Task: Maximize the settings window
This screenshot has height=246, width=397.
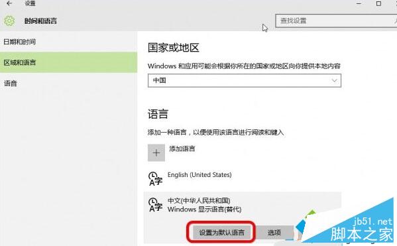Action: coord(378,3)
